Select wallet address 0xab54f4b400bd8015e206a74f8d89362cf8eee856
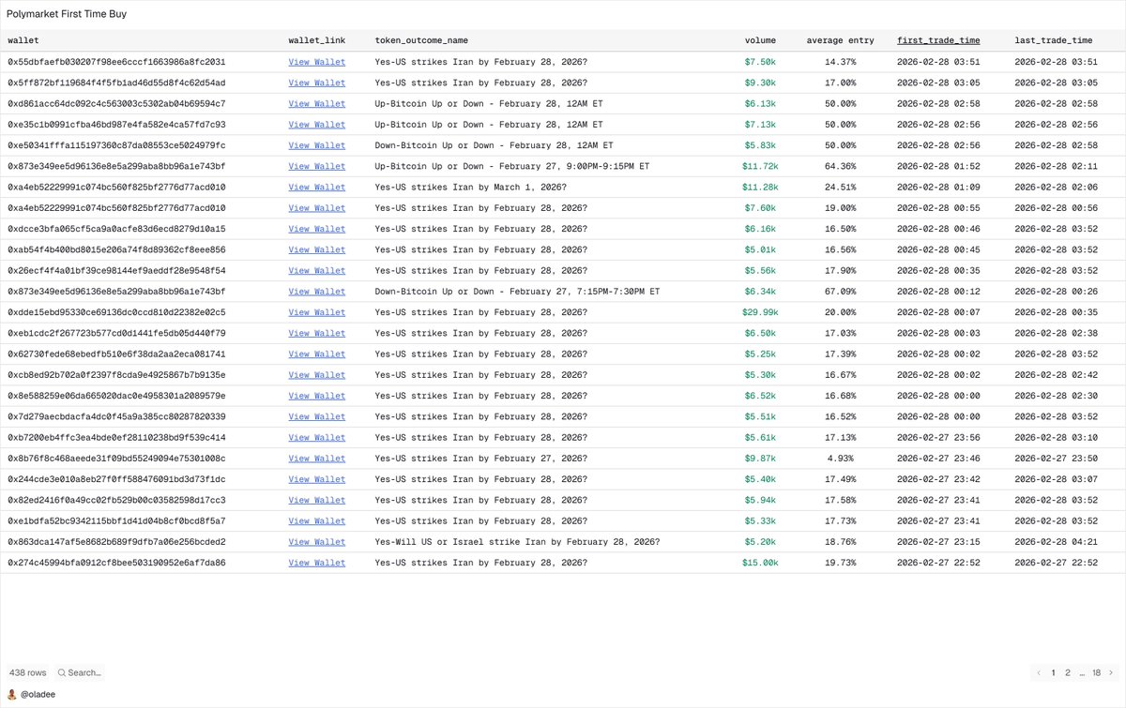The image size is (1126, 708). pyautogui.click(x=116, y=249)
